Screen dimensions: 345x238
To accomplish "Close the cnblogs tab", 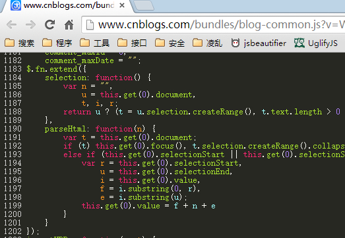I will (x=122, y=5).
